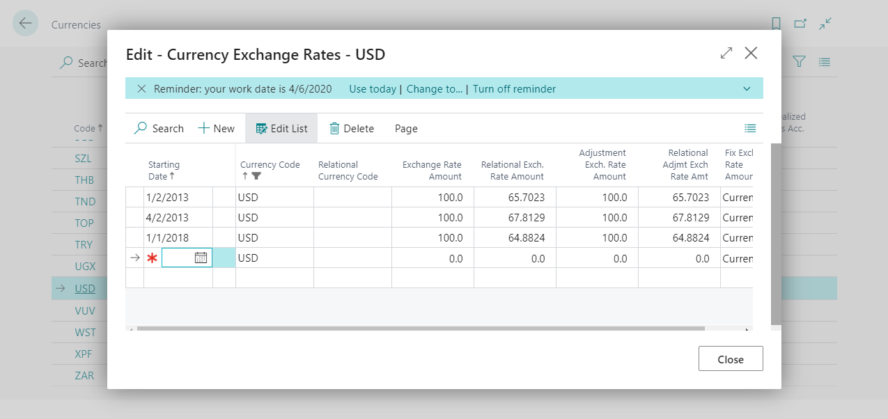Open the filter pane funnel icon
This screenshot has height=419, width=888.
coord(799,61)
